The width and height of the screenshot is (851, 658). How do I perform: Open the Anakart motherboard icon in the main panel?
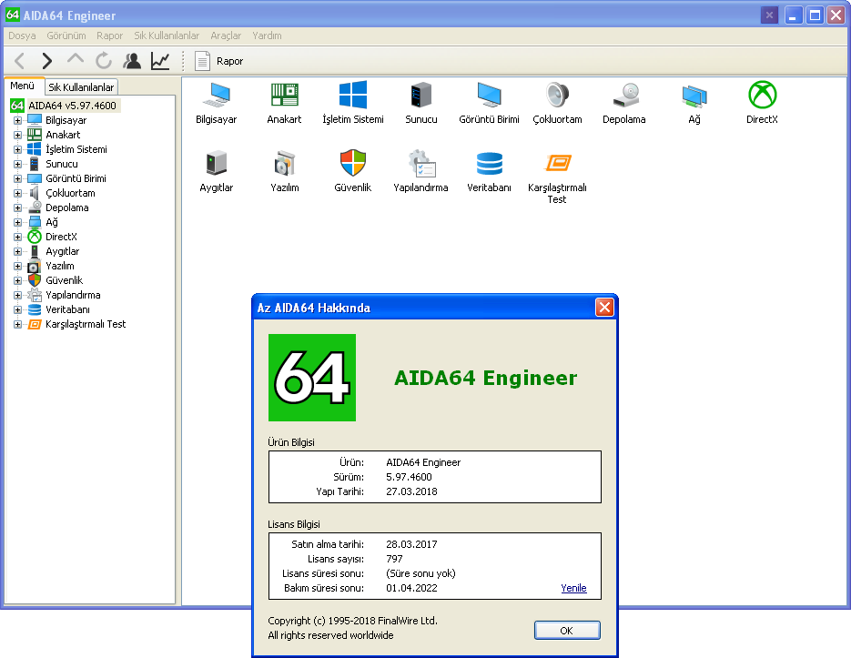[284, 96]
